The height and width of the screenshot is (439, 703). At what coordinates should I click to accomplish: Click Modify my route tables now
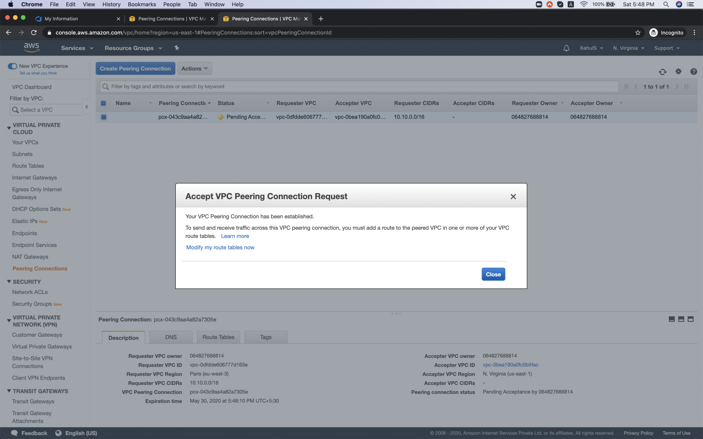point(220,247)
